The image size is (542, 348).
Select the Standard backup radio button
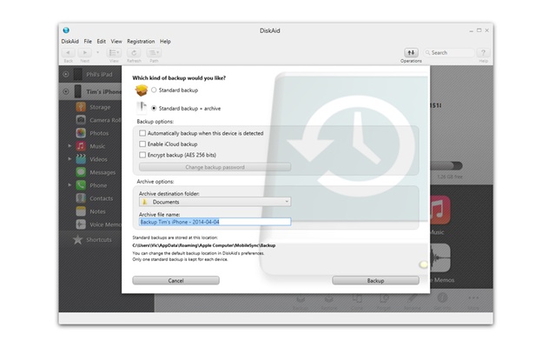click(x=154, y=90)
